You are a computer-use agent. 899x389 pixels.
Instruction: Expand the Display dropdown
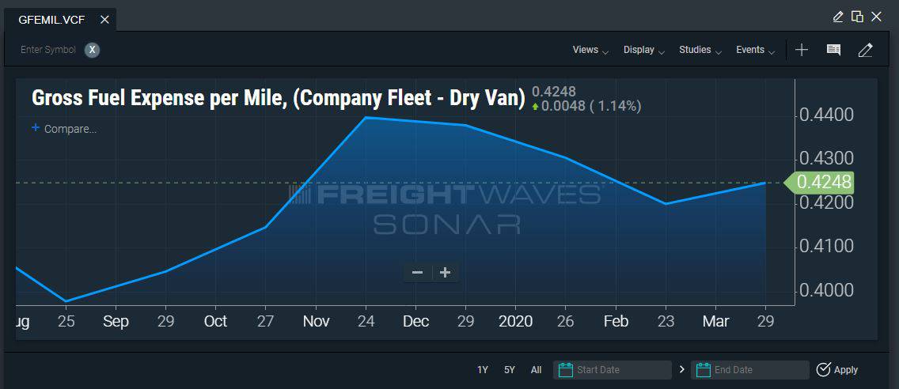click(x=644, y=50)
